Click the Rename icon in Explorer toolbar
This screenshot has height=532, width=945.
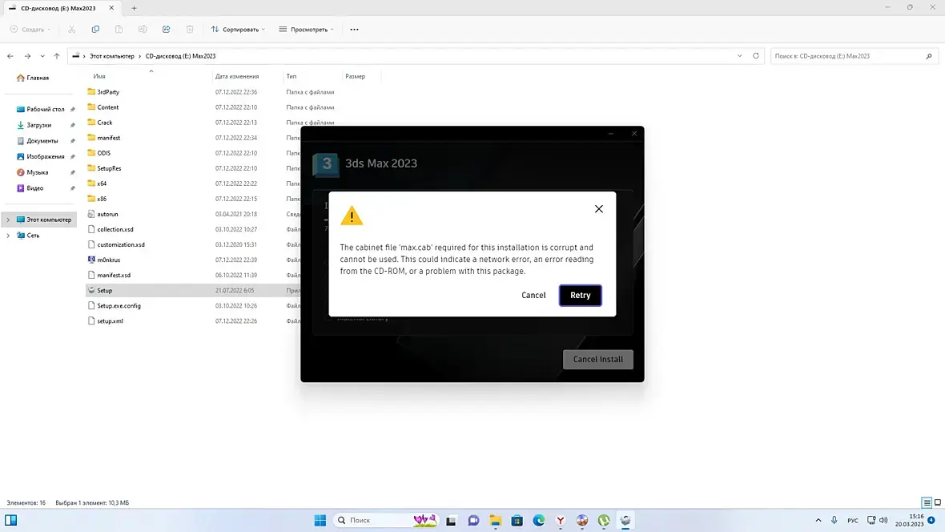tap(143, 29)
